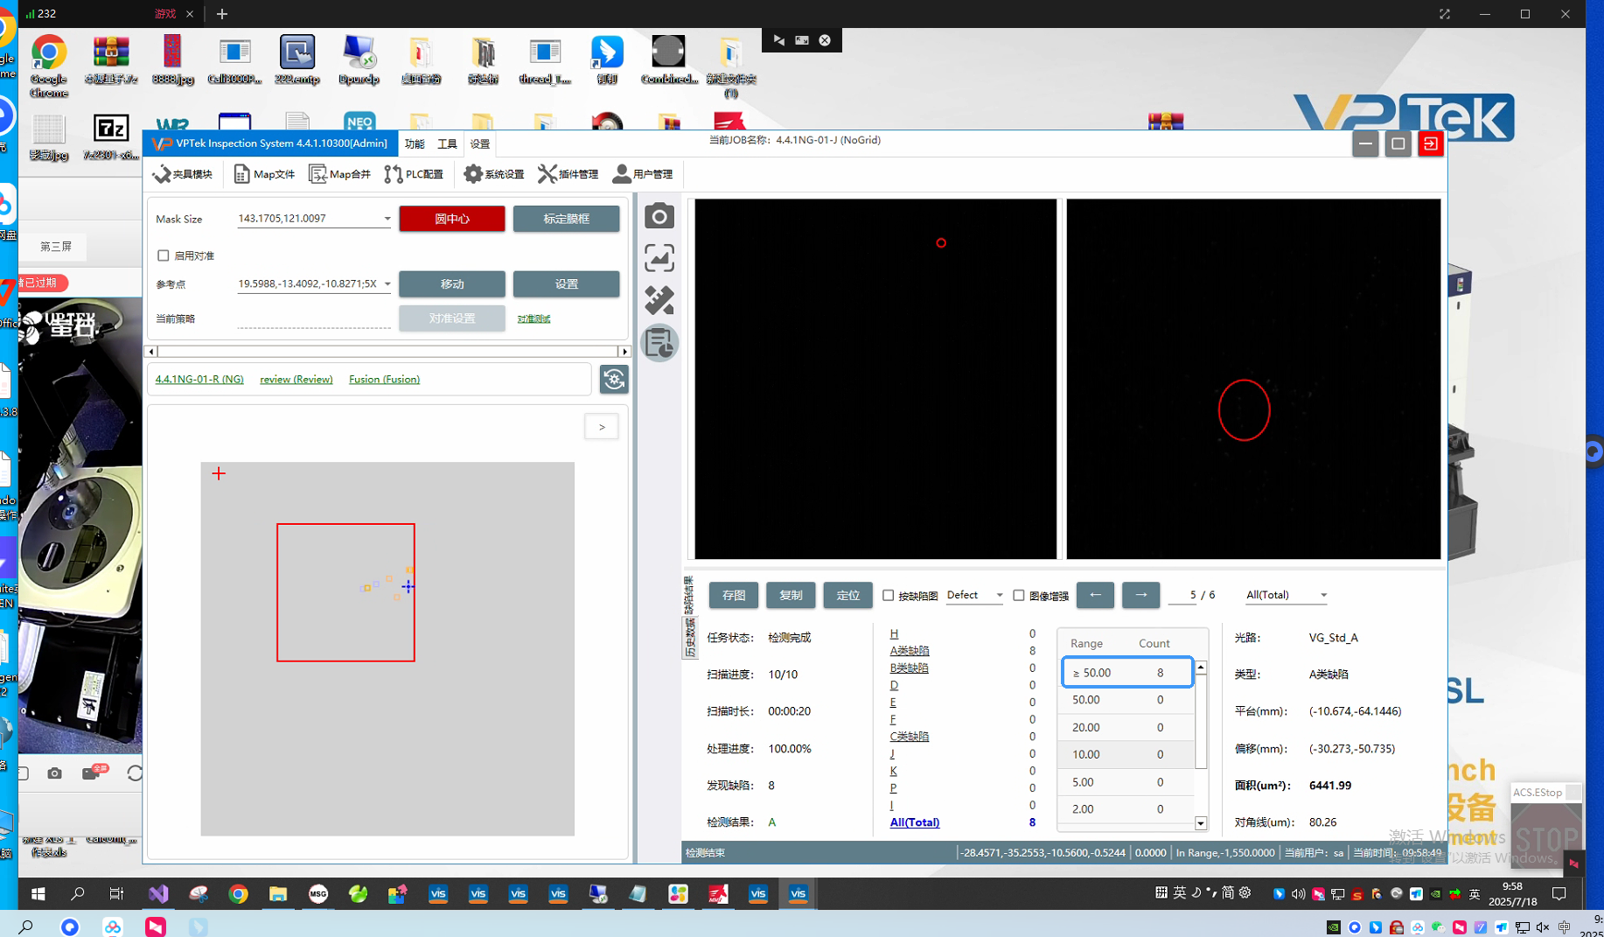Image resolution: width=1604 pixels, height=937 pixels.
Task: Open Chrome in the taskbar
Action: click(238, 893)
